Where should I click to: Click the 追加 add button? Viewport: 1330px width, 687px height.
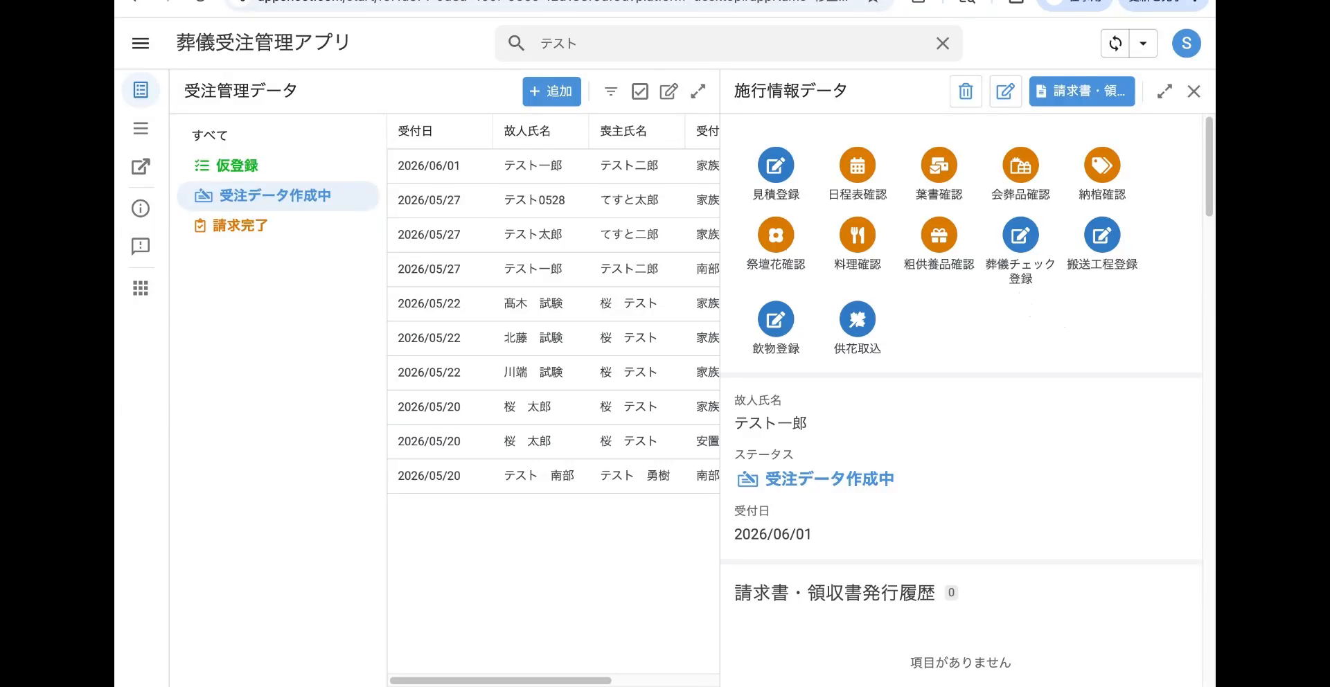click(x=551, y=91)
